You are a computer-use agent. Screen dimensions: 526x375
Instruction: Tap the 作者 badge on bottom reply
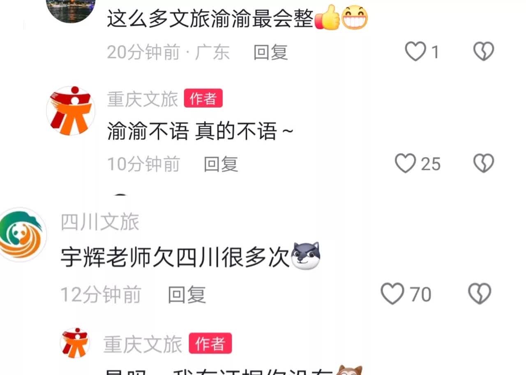pyautogui.click(x=210, y=343)
